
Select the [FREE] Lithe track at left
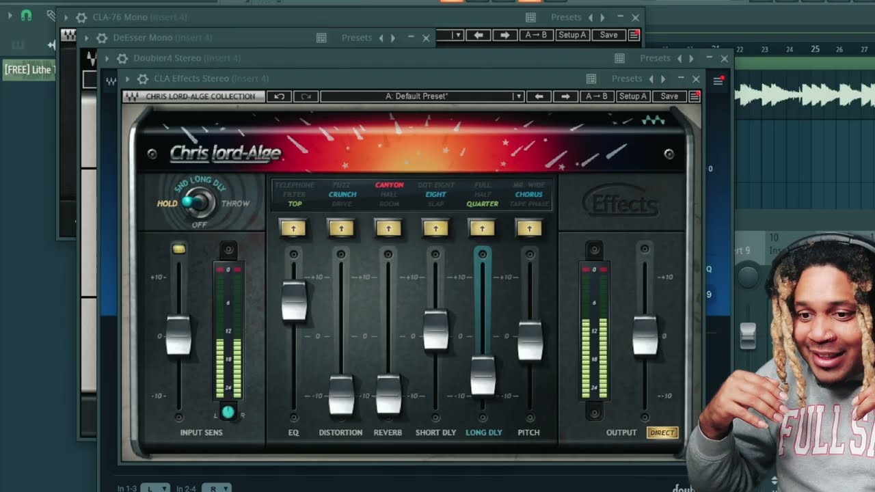pos(28,70)
